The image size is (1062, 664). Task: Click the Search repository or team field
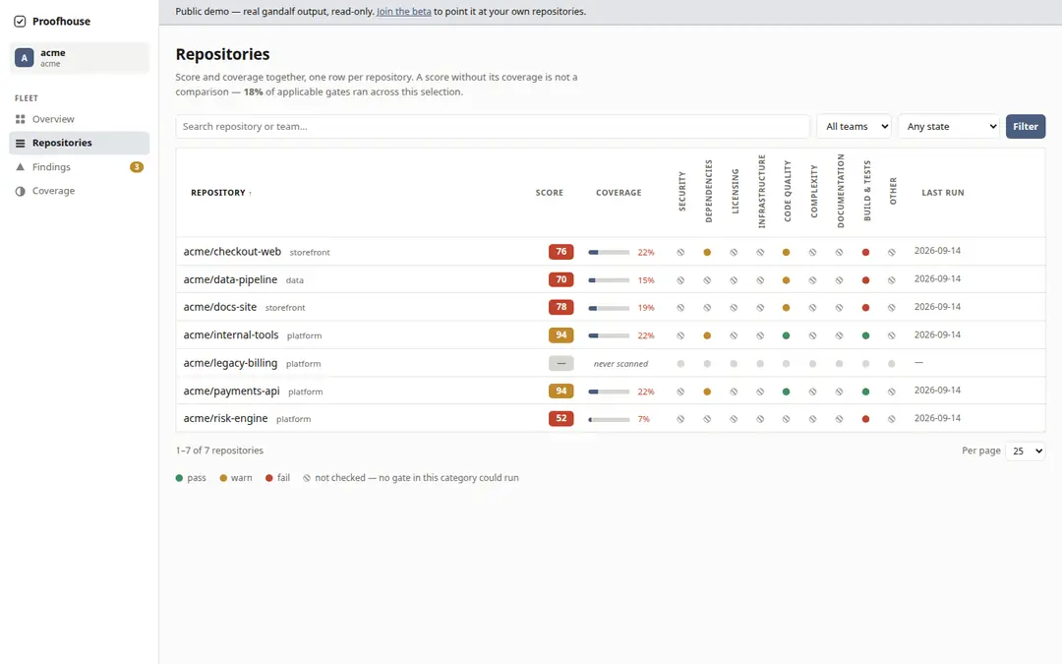coord(493,126)
